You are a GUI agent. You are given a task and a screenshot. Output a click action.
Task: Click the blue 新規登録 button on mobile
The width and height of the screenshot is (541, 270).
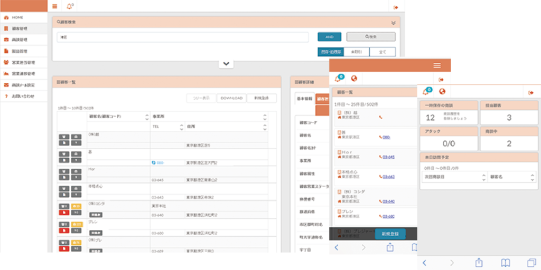pyautogui.click(x=390, y=234)
